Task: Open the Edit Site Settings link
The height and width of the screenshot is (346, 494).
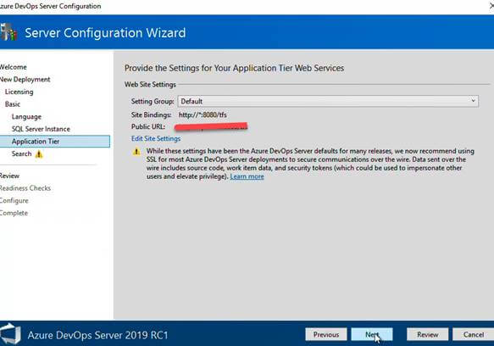Action: (x=156, y=138)
